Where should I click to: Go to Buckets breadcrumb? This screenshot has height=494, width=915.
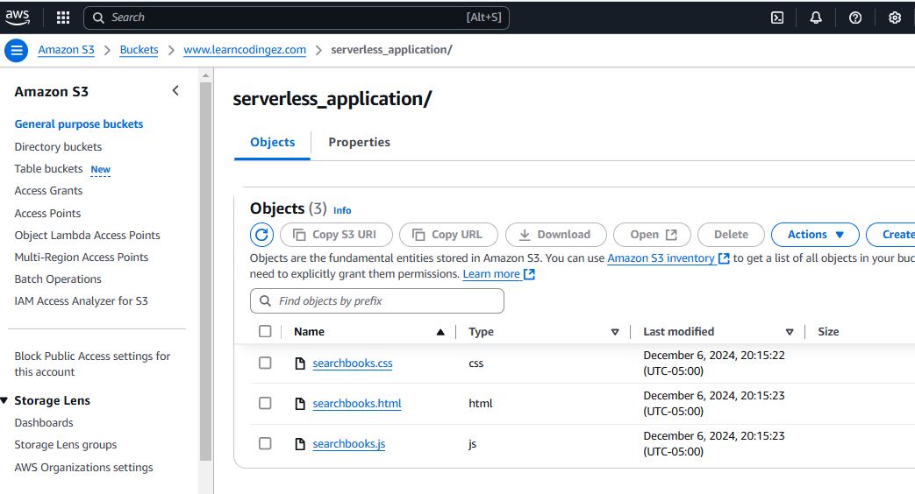click(x=139, y=50)
